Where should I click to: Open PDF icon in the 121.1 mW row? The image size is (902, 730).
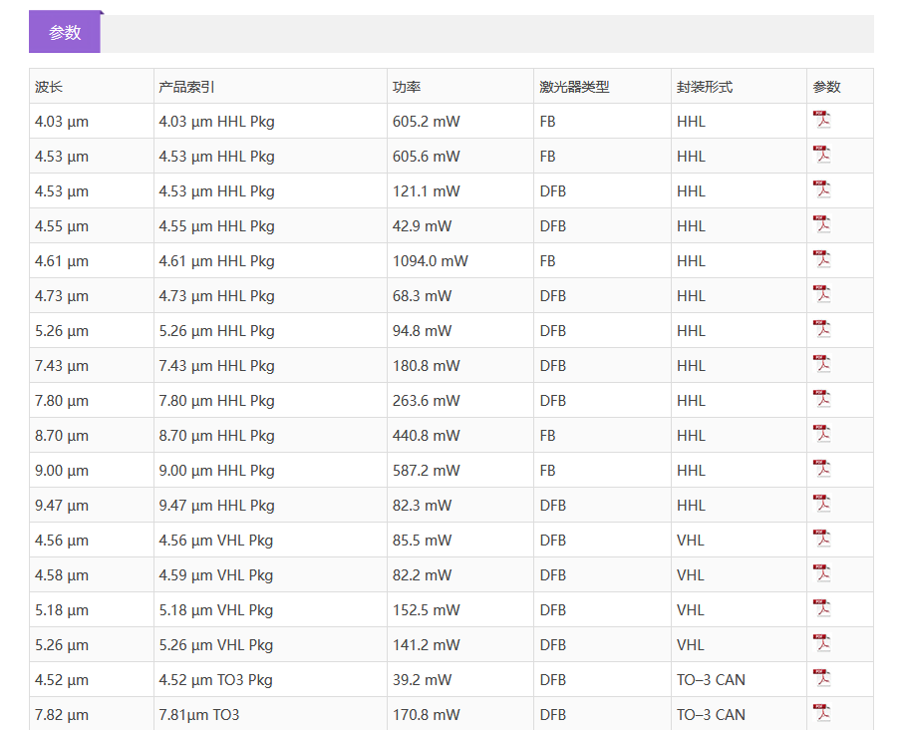pyautogui.click(x=822, y=190)
